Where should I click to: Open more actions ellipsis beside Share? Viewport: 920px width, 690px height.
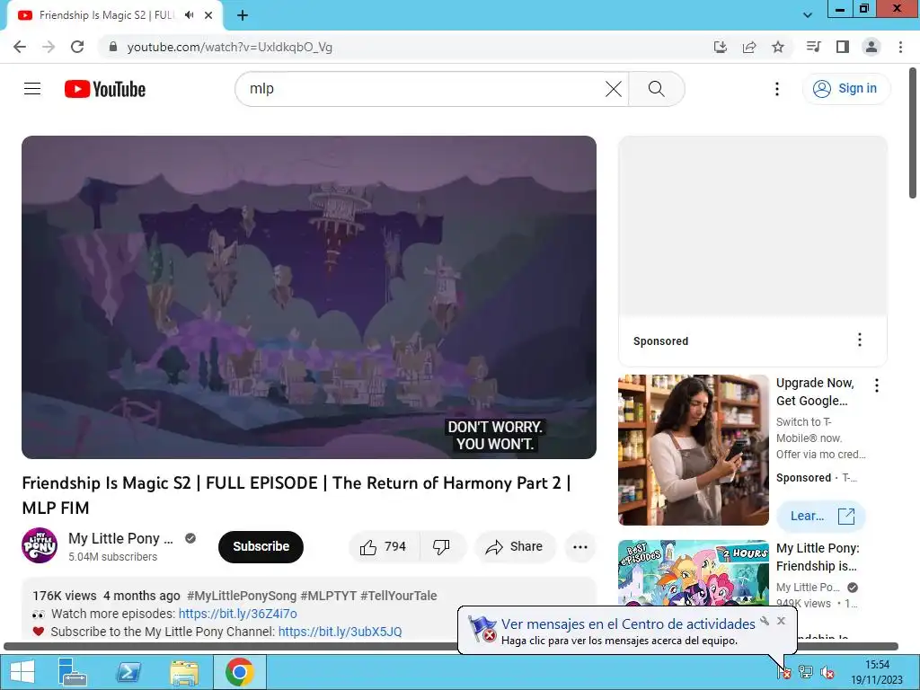[x=580, y=547]
